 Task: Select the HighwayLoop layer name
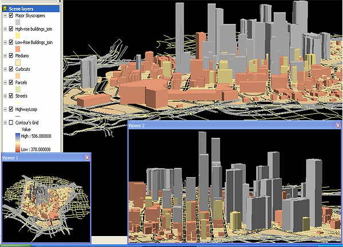click(x=26, y=109)
